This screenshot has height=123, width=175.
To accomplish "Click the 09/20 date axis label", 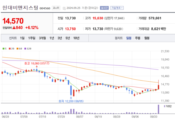I will click(154, 117).
